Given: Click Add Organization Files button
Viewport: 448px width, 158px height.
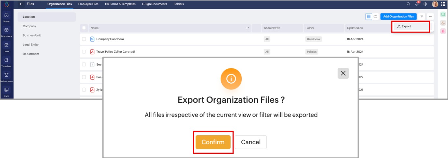Looking at the screenshot, I should tap(398, 16).
